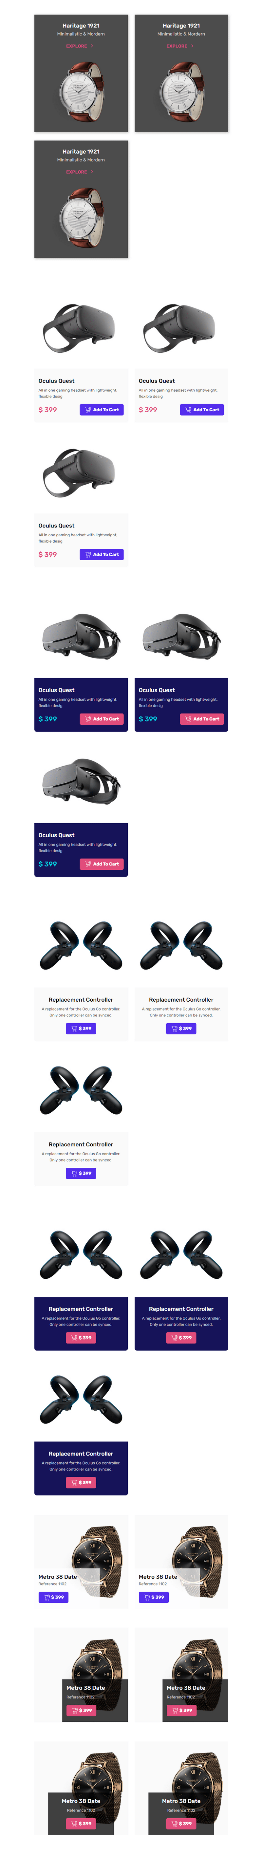Open the third Haritage 1921 watch card
This screenshot has width=262, height=1854.
(x=81, y=199)
